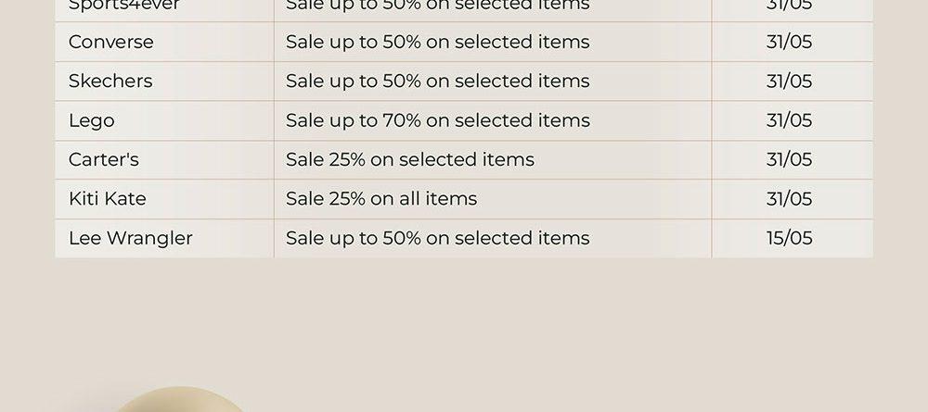Image resolution: width=928 pixels, height=412 pixels.
Task: Select the Skechers brand name
Action: [110, 81]
